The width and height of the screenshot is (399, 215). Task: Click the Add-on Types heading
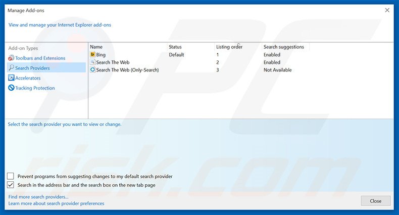pos(23,48)
